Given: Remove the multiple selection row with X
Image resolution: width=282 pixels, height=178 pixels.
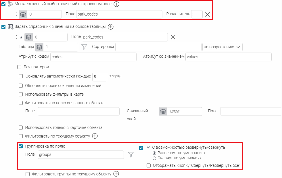Looking at the screenshot, I should (208, 14).
